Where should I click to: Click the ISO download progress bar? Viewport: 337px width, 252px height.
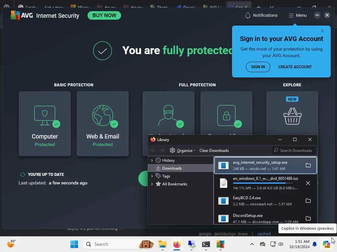pyautogui.click(x=263, y=183)
